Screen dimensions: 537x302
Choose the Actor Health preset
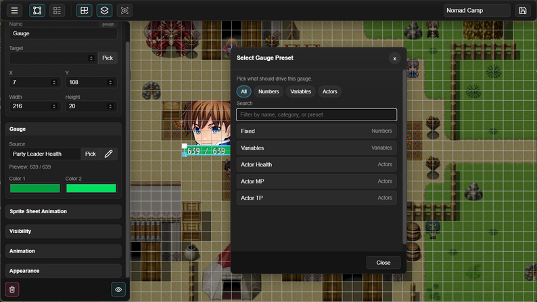pos(317,165)
